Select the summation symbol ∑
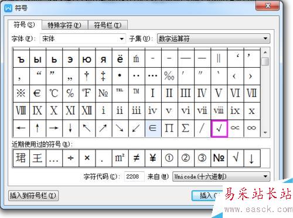Image resolution: width=293 pixels, height=218 pixels. [x=186, y=129]
